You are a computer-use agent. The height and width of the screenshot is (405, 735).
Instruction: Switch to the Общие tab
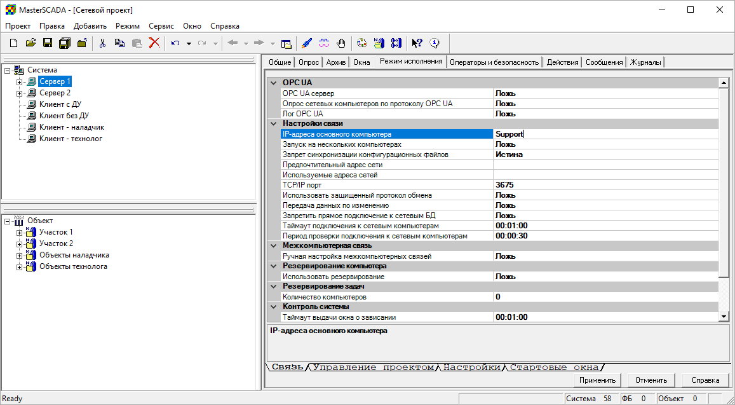tap(280, 62)
